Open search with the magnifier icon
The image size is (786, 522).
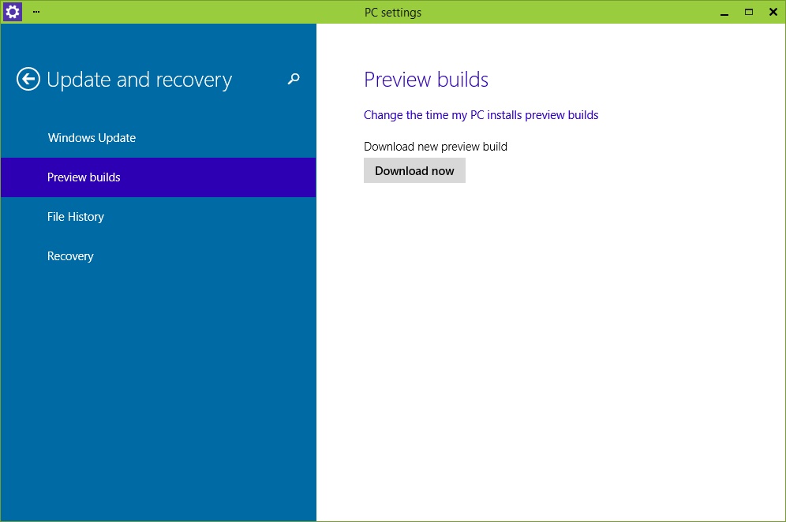pos(294,79)
